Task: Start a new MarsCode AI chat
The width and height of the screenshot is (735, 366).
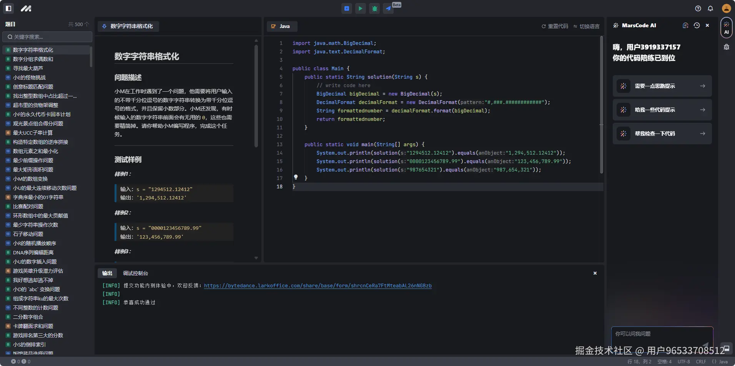Action: coord(685,25)
